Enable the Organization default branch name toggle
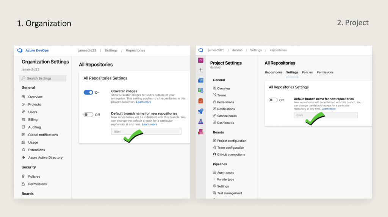The width and height of the screenshot is (388, 217). (x=88, y=115)
